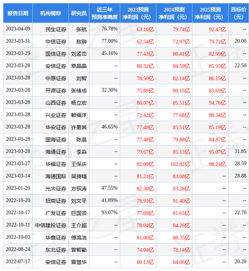Click the accuracy value 45.16%
This screenshot has height=271, width=249.
tap(109, 53)
